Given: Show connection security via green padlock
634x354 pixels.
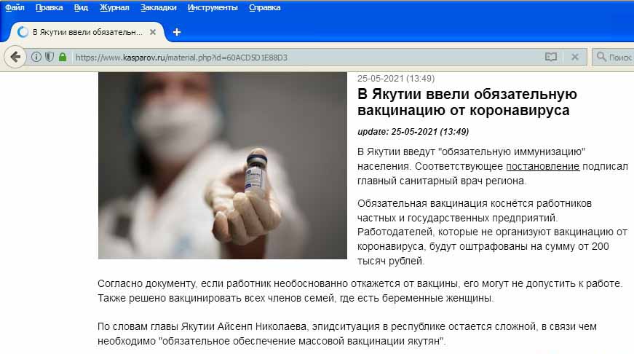Looking at the screenshot, I should 63,57.
